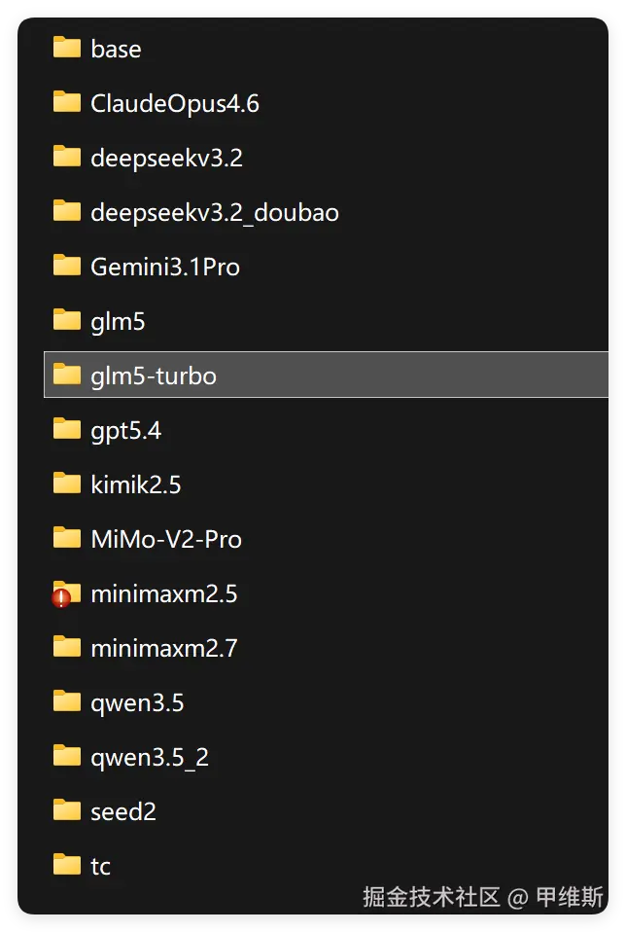Select the highlighted glm5-turbo row
This screenshot has height=932, width=626.
326,375
